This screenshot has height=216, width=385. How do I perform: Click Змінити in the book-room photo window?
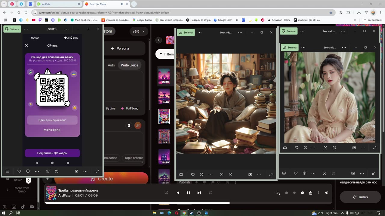186,32
